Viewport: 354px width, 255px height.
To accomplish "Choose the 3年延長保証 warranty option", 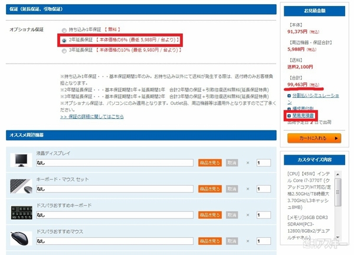I will [x=64, y=51].
